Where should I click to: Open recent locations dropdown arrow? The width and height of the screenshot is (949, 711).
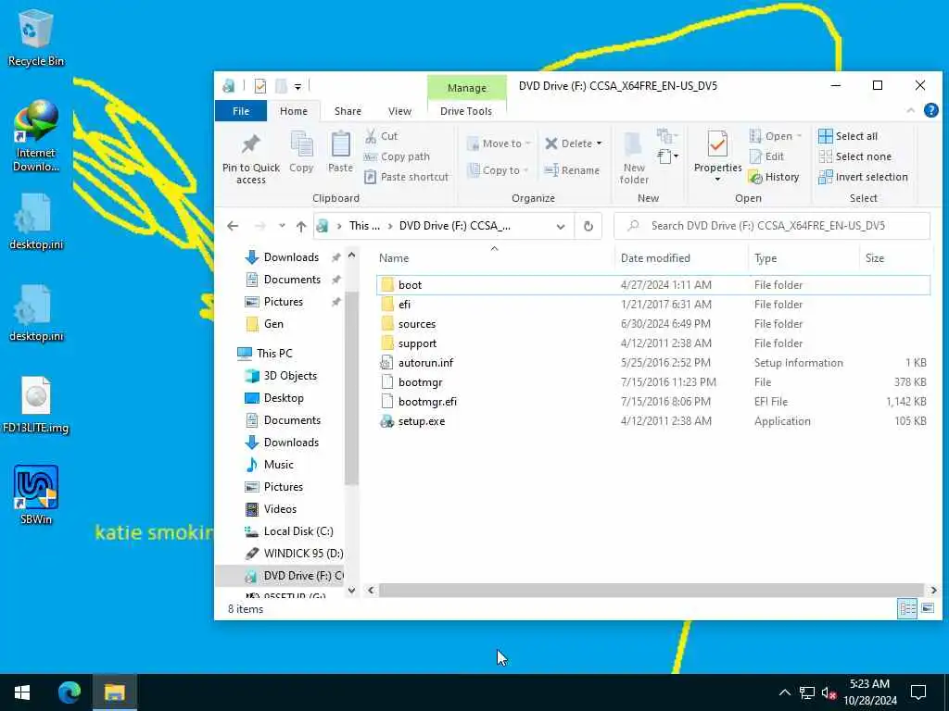coord(282,226)
